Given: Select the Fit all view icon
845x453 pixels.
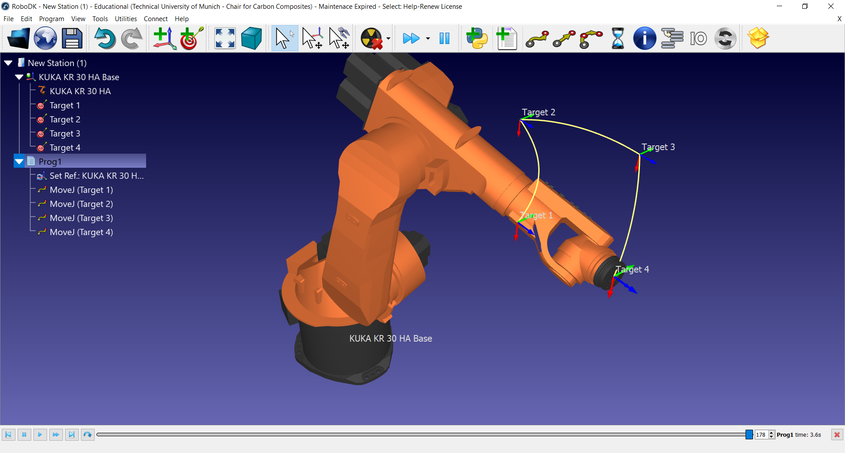Looking at the screenshot, I should (x=225, y=38).
